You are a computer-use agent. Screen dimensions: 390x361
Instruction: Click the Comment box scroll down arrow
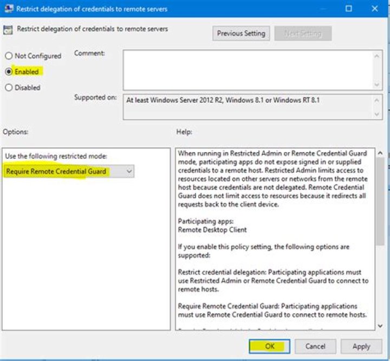coord(377,84)
